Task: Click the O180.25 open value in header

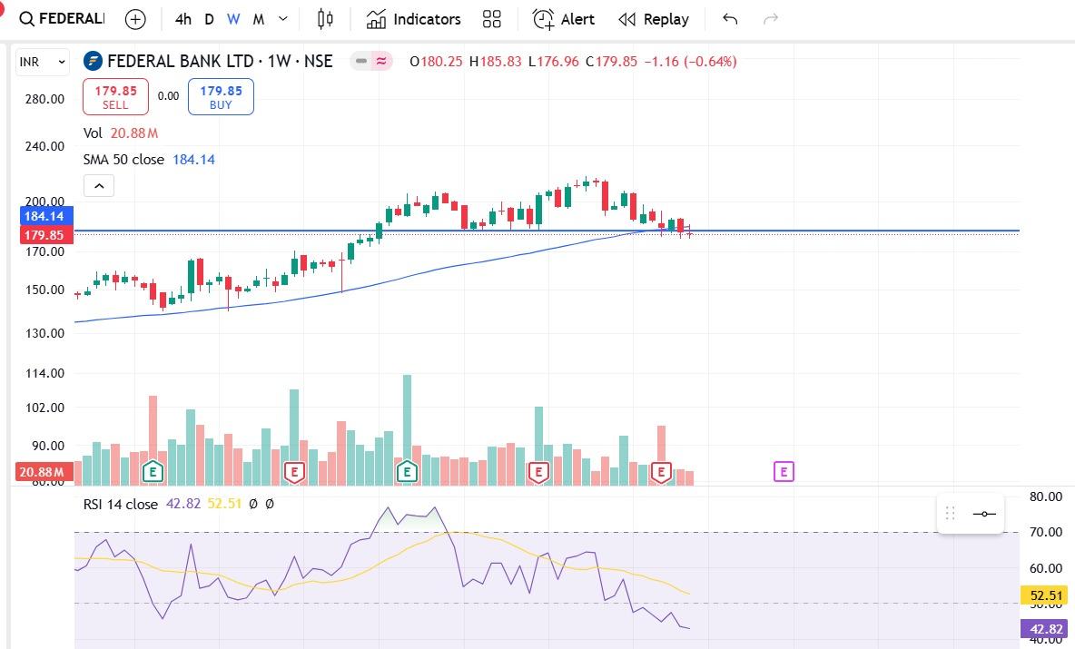Action: 436,61
